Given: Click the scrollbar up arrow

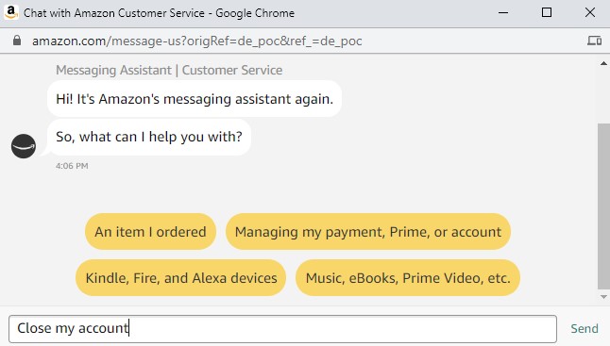Looking at the screenshot, I should [603, 63].
